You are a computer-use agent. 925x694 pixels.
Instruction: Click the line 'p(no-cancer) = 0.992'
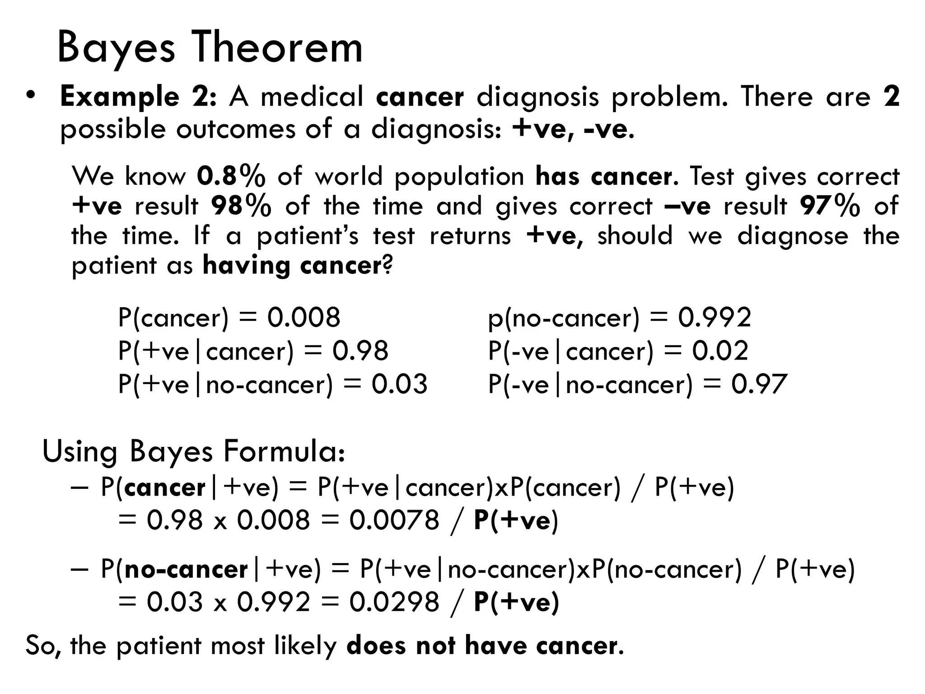coord(619,317)
